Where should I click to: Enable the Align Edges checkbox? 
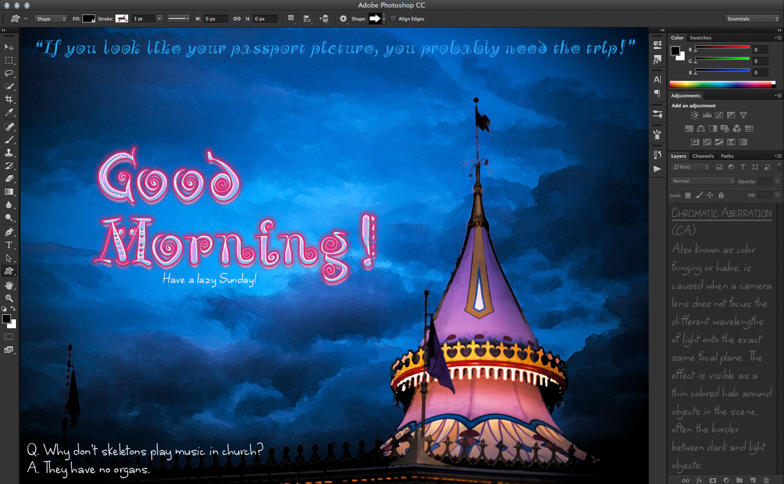tap(393, 19)
